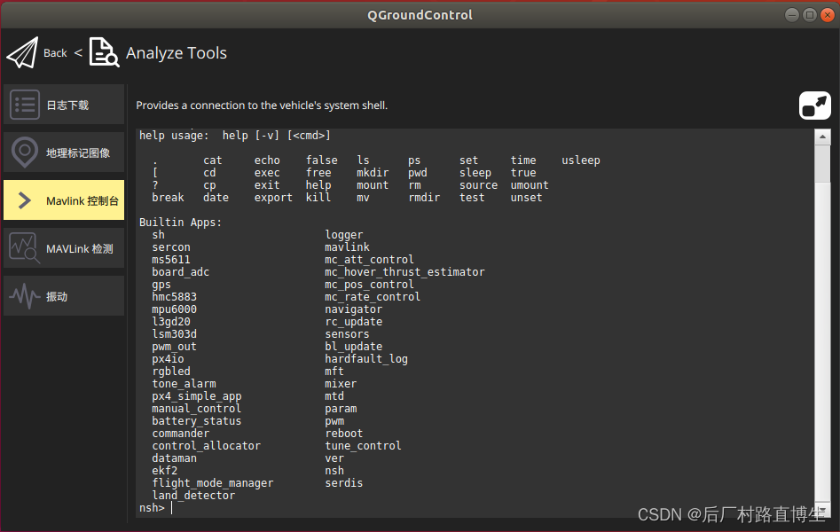Viewport: 840px width, 532px height.
Task: Focus the nsh> command prompt line
Action: click(355, 508)
